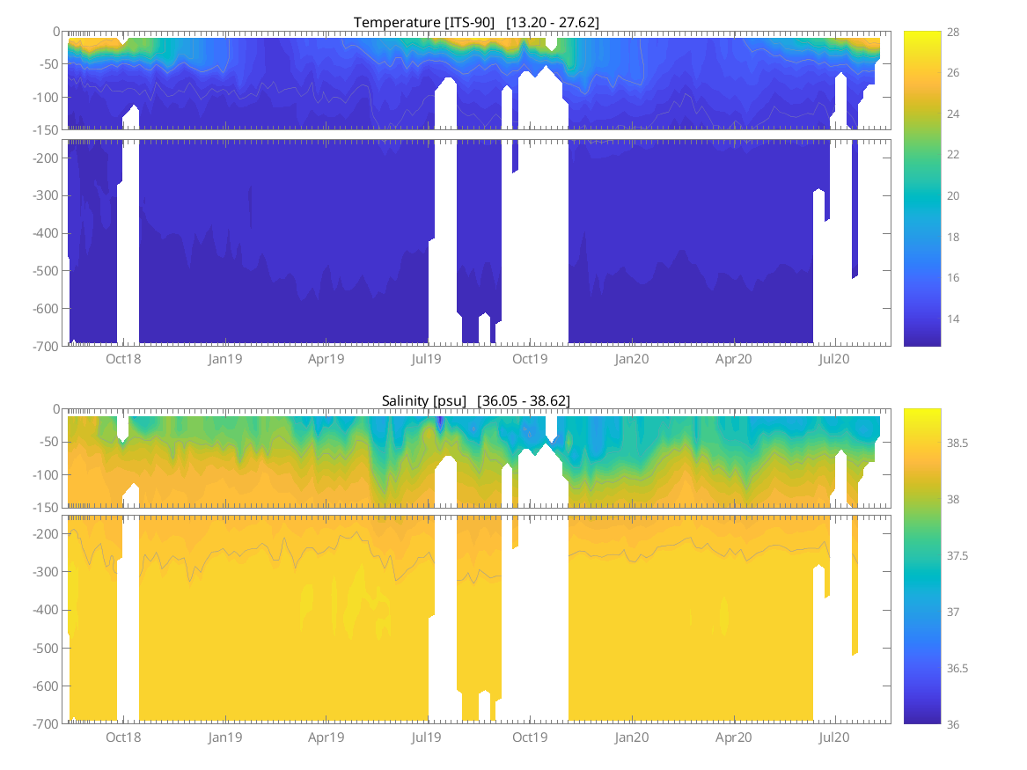Click the Temperature [ITS-90] plot title
The width and height of the screenshot is (1027, 770).
click(476, 22)
